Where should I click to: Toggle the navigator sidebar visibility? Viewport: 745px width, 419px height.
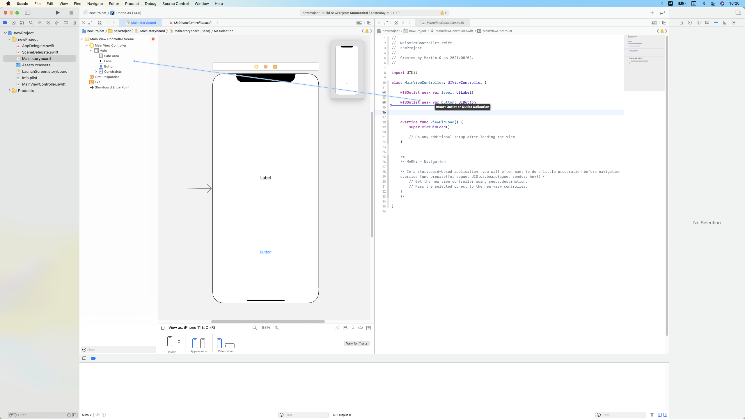click(x=28, y=13)
